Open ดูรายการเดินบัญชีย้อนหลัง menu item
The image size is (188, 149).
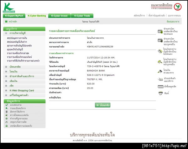19,46
